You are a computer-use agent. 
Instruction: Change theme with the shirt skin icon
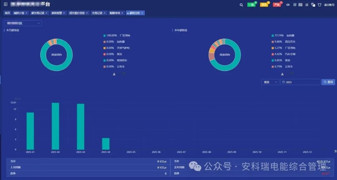click(320, 5)
